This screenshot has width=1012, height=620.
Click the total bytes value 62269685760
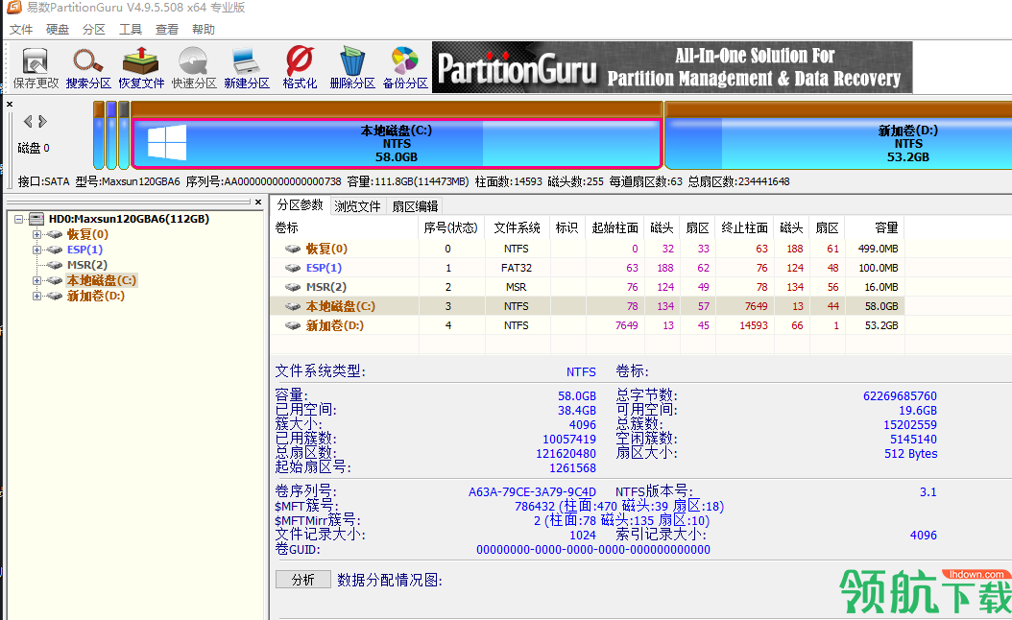click(900, 396)
